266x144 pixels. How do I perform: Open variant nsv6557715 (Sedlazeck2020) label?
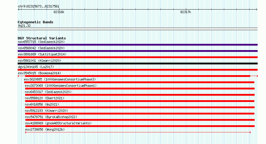pos(41,42)
